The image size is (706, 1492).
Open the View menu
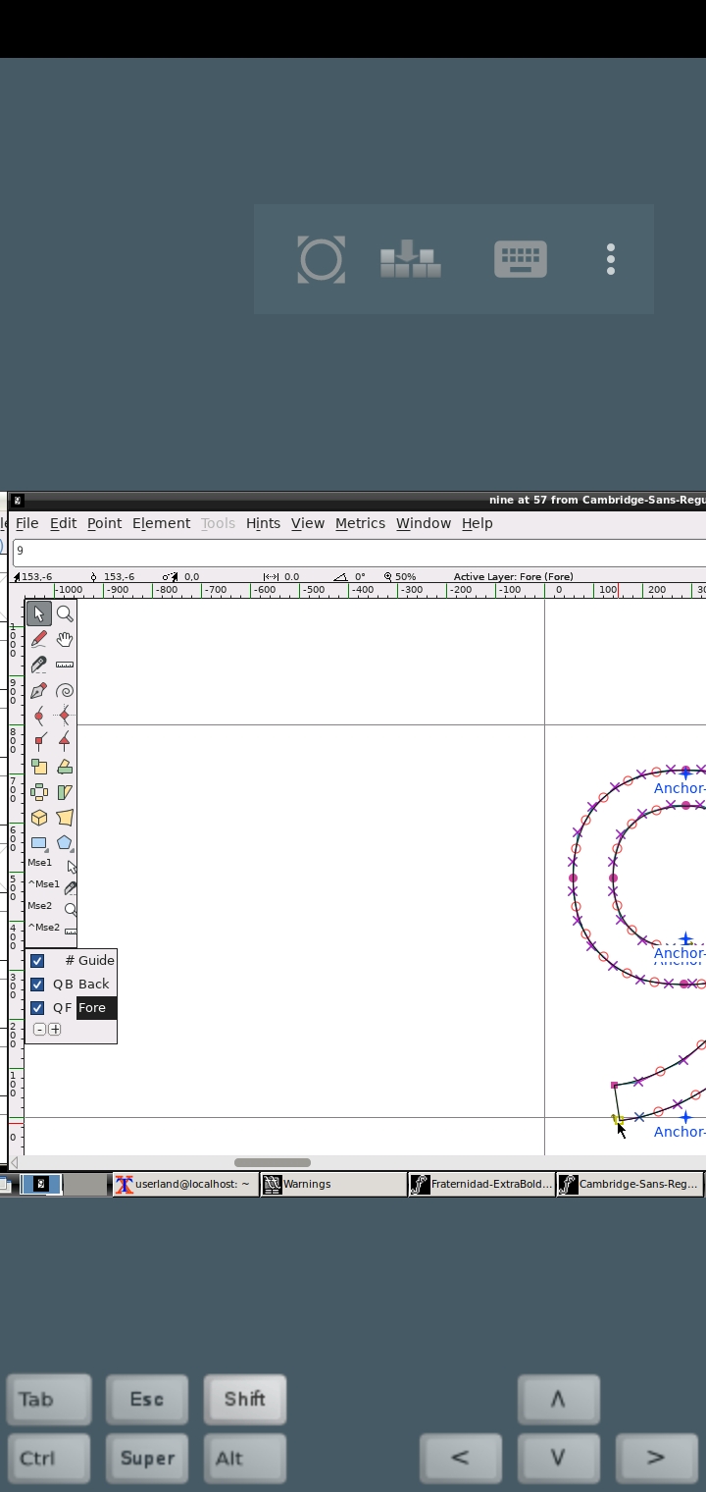click(307, 523)
